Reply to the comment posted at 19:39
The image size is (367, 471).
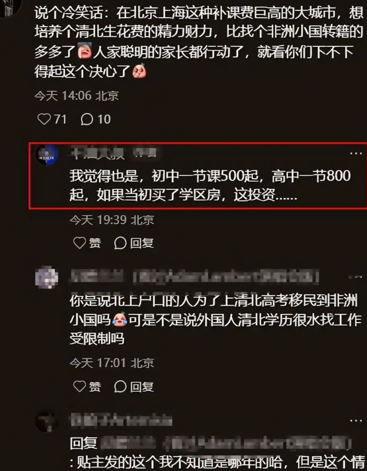click(x=134, y=243)
